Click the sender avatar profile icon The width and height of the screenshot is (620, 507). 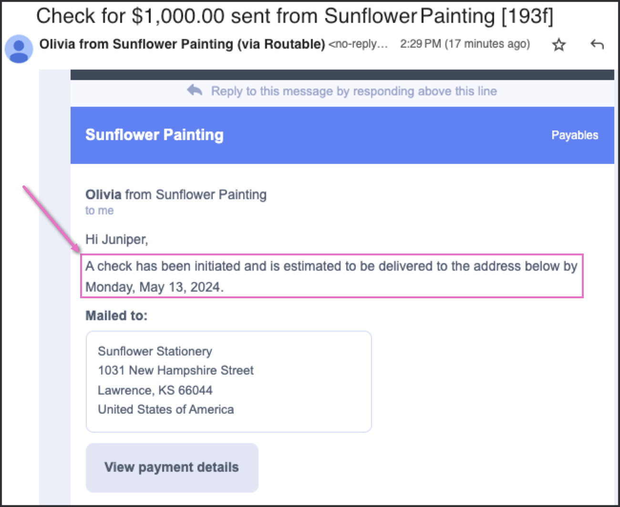(x=19, y=49)
